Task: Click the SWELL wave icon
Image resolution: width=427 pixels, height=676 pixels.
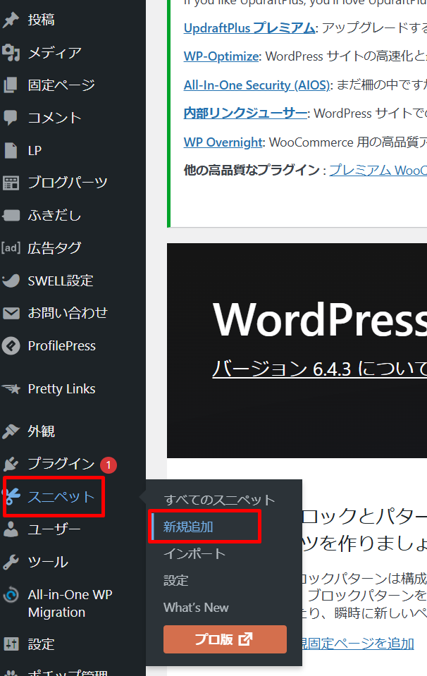Action: click(11, 281)
